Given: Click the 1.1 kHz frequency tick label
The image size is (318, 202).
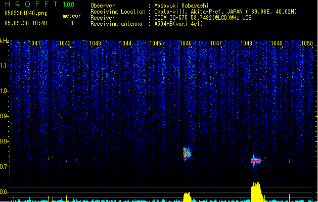Looking at the screenshot, I should pyautogui.click(x=4, y=66).
